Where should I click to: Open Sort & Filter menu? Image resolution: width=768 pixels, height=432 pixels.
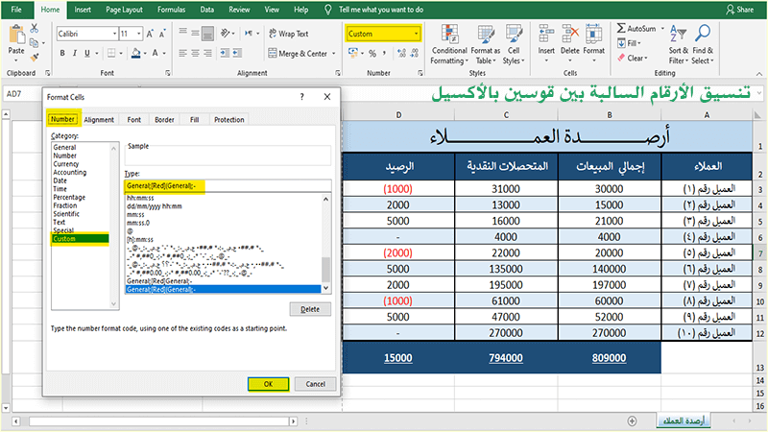click(x=679, y=44)
